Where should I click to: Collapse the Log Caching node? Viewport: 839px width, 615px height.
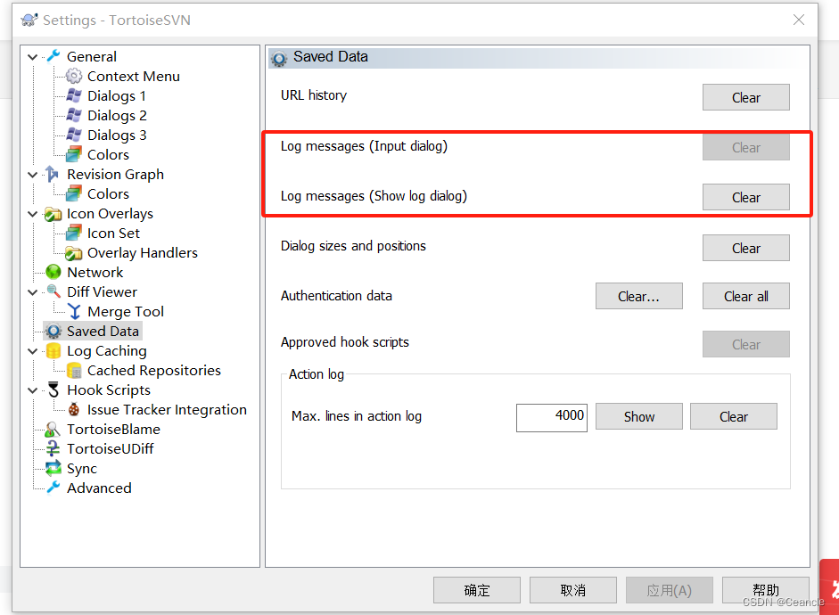(x=33, y=351)
